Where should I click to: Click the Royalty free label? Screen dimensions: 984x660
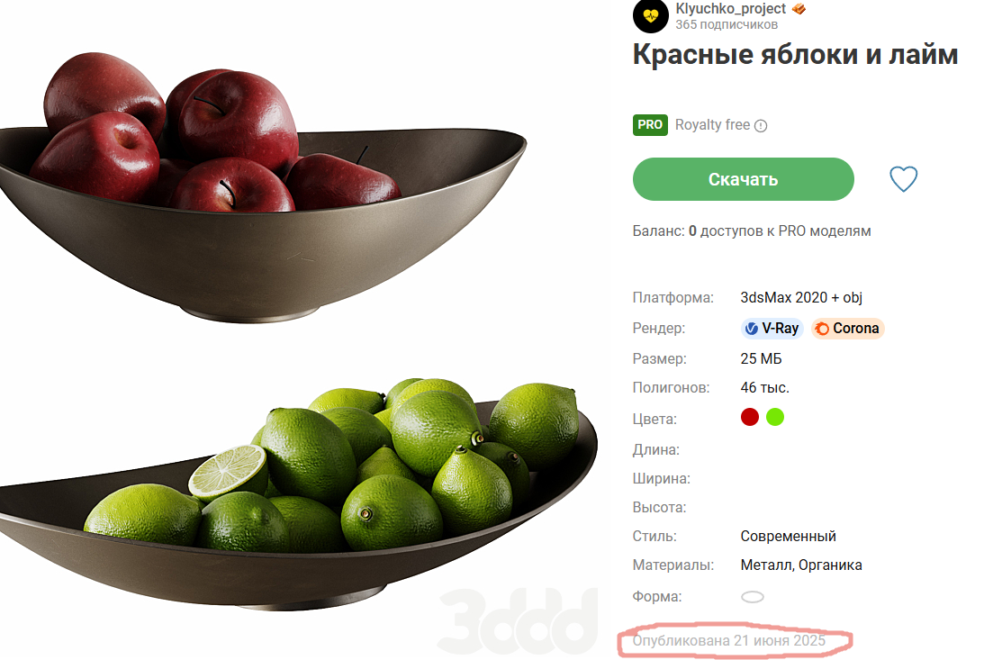click(x=712, y=125)
